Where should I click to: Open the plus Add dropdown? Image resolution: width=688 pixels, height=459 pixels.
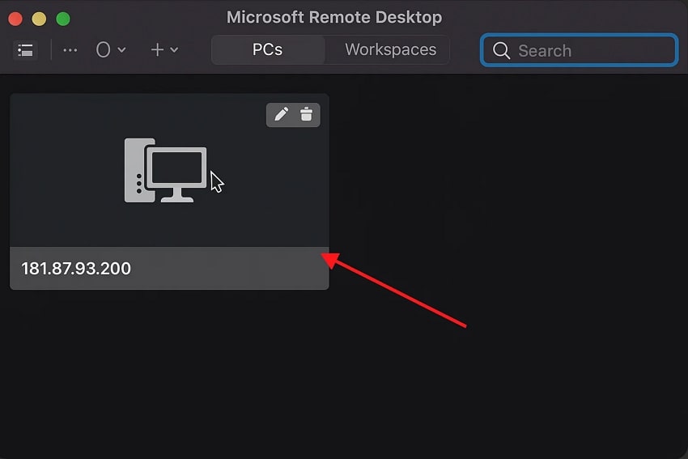click(x=164, y=49)
